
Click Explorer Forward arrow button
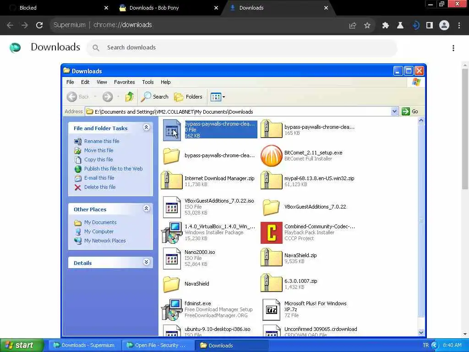(108, 97)
